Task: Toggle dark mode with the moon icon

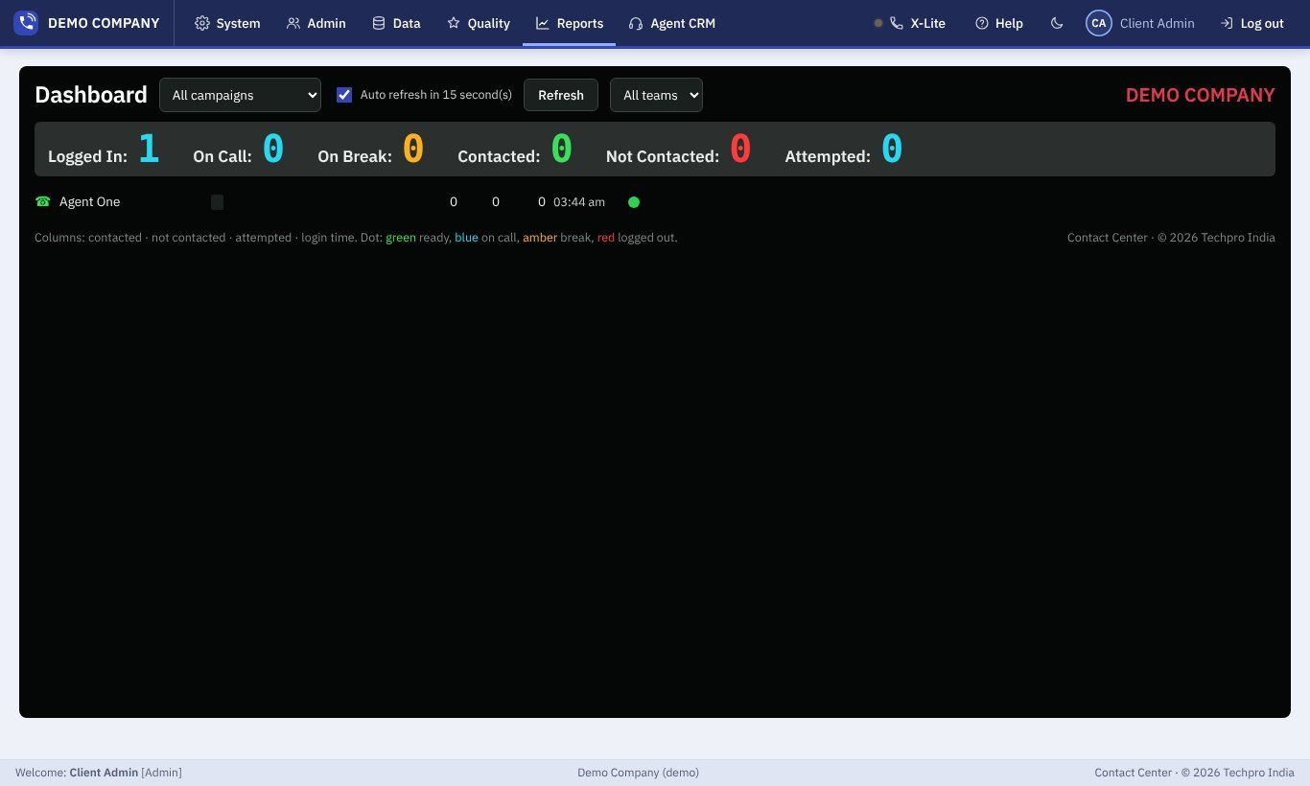Action: (1057, 23)
